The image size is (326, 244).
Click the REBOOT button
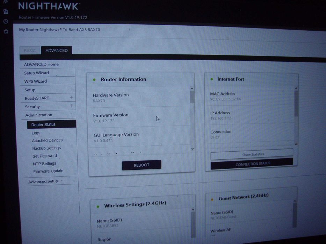(x=142, y=165)
